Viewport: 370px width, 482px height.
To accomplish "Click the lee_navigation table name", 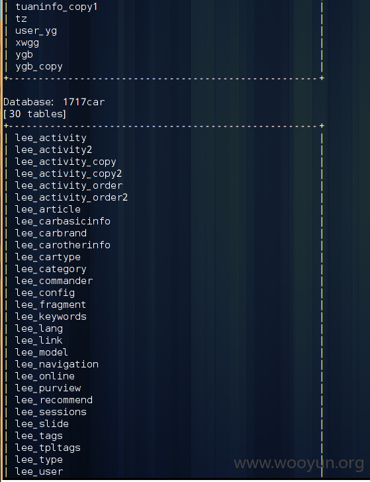I will tap(57, 364).
